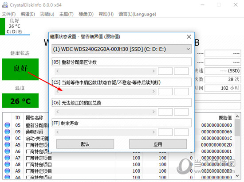Click the green 良好 health status button
The width and height of the screenshot is (244, 182).
tap(20, 69)
